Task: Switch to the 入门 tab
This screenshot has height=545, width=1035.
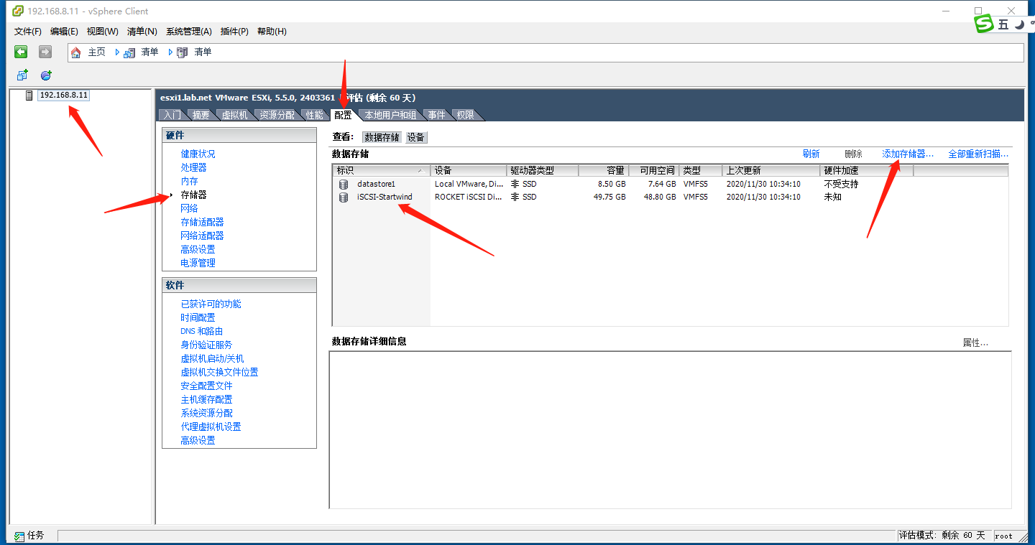Action: (x=172, y=115)
